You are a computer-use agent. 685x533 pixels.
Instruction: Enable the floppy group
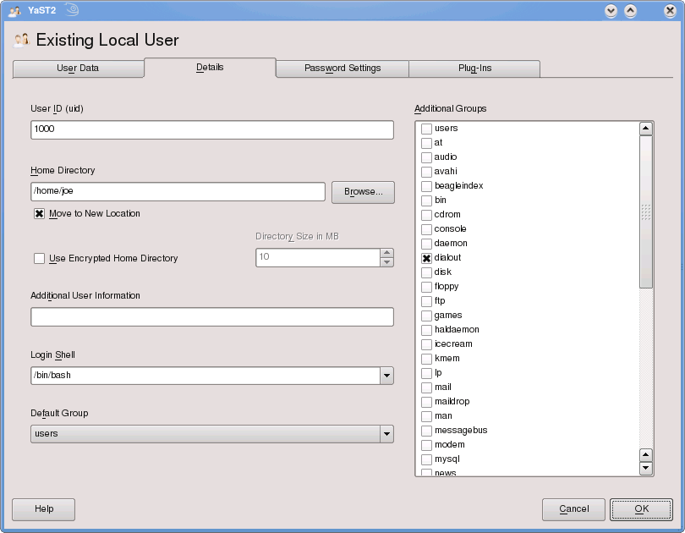coord(426,287)
